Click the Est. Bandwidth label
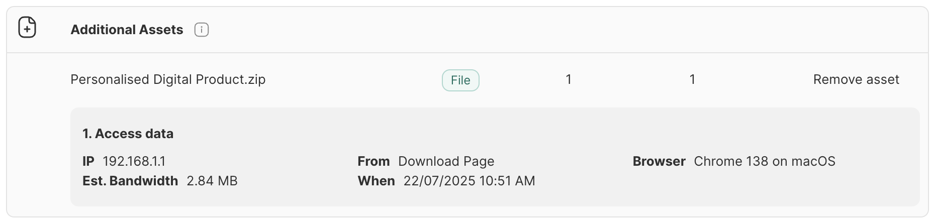Image resolution: width=935 pixels, height=223 pixels. (x=130, y=181)
